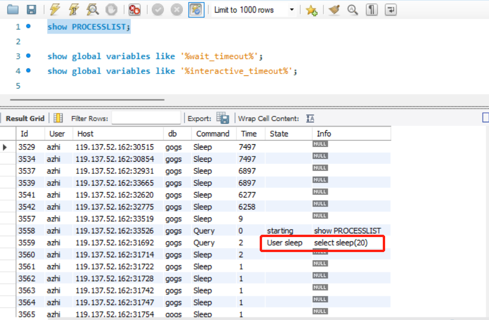Click line number 5 in the editor gutter
This screenshot has height=320, width=489.
click(18, 86)
